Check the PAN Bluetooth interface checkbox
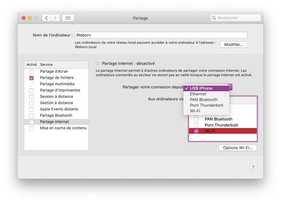This screenshot has height=202, width=281. [196, 119]
